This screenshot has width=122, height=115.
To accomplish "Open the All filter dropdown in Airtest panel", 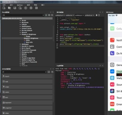I will [24, 72].
